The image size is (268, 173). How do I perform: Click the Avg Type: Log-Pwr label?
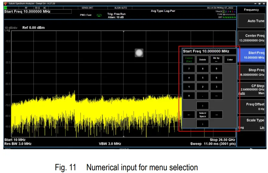coord(163,11)
